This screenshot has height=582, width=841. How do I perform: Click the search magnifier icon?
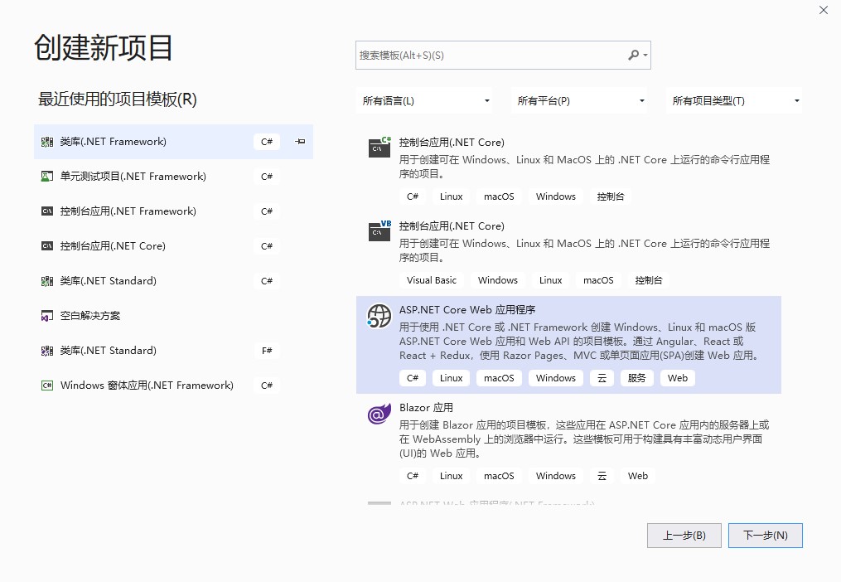pos(633,55)
